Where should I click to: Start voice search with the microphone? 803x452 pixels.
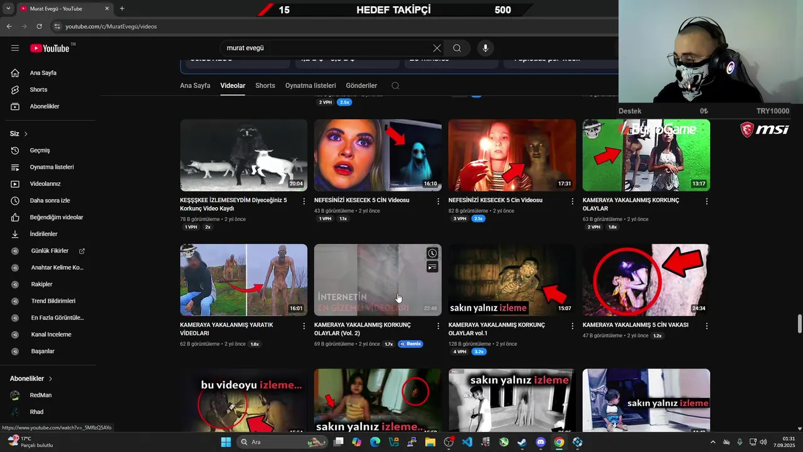coord(485,48)
